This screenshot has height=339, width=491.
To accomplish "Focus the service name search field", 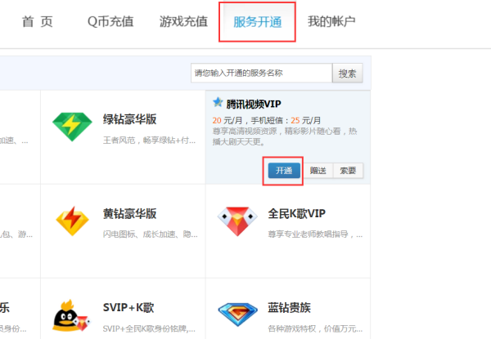I will coord(262,74).
